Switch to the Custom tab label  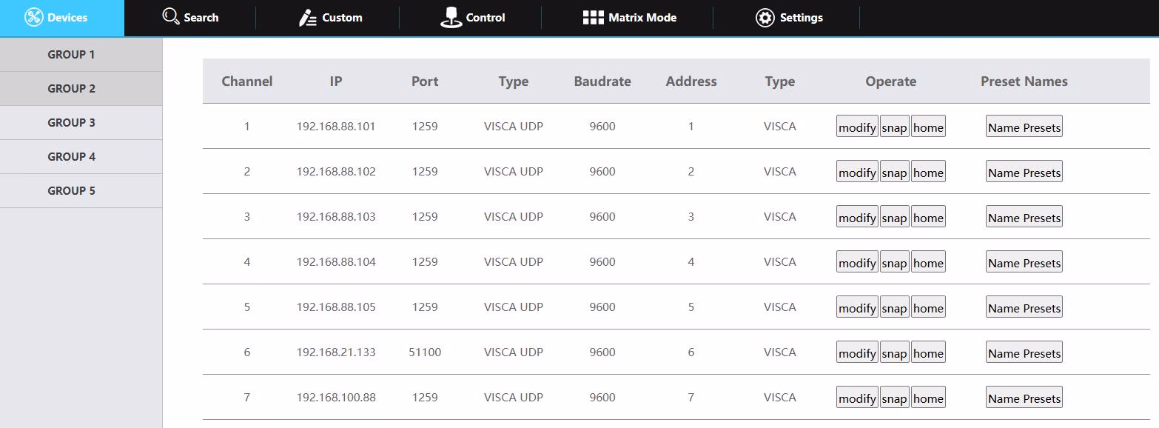[x=342, y=18]
